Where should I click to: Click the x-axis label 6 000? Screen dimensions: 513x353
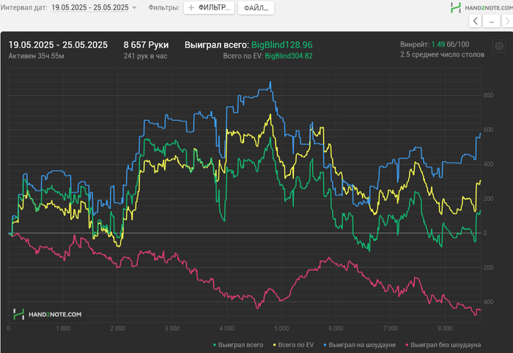[x=336, y=329]
